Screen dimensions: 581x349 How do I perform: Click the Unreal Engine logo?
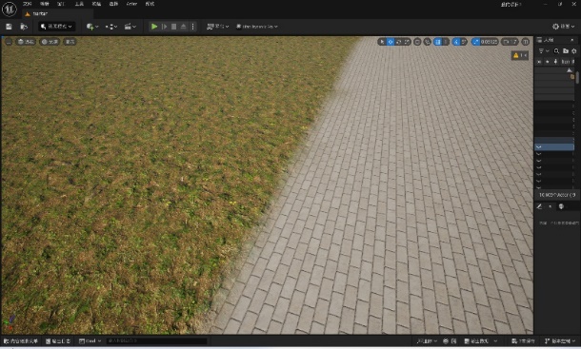(x=9, y=9)
